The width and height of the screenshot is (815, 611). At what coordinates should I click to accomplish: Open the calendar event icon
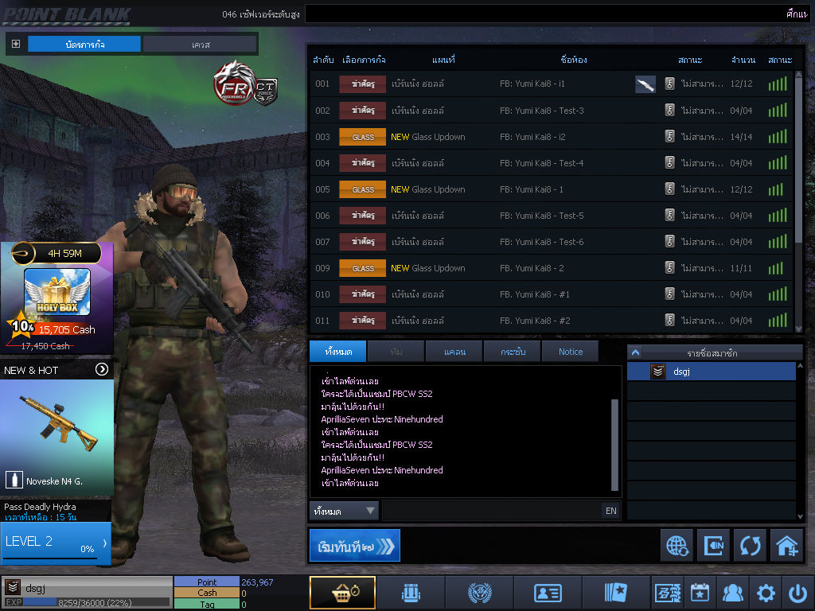tap(700, 592)
